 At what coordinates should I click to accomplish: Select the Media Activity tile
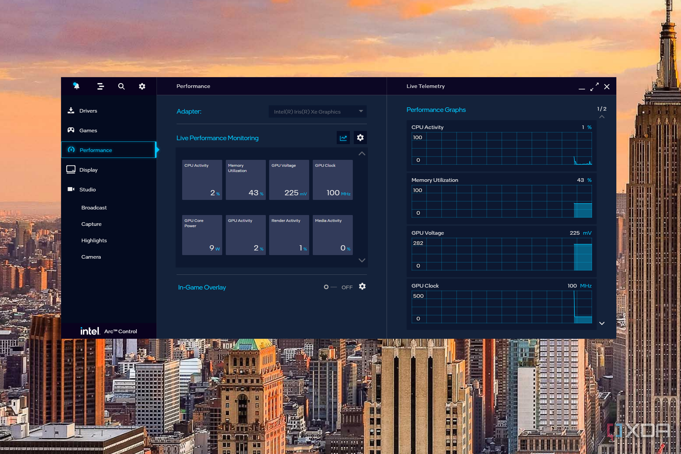(x=333, y=235)
